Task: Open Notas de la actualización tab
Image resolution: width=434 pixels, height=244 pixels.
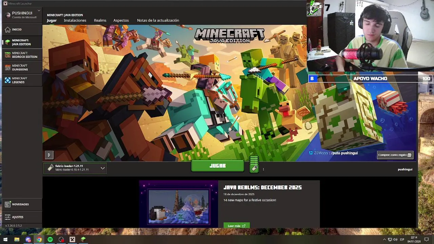Action: (158, 20)
